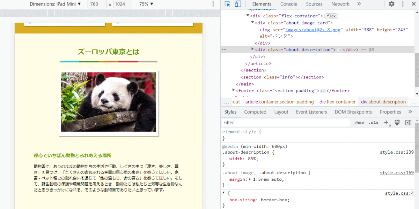This screenshot has height=209, width=419.
Task: Go to the Network tab
Action: [x=340, y=4]
